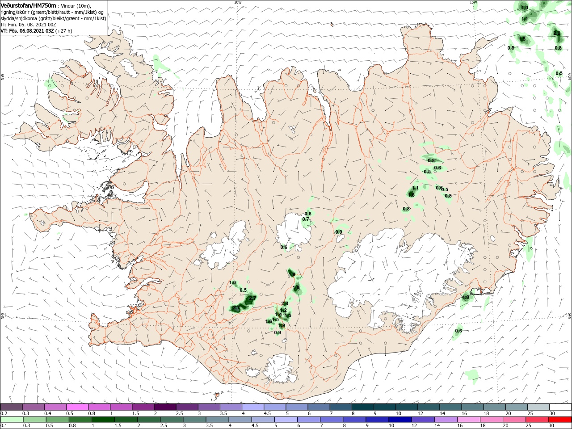This screenshot has height=429, width=572.
Task: Click the dark blue 10 swatch in the bottom legend row
Action: [x=399, y=420]
